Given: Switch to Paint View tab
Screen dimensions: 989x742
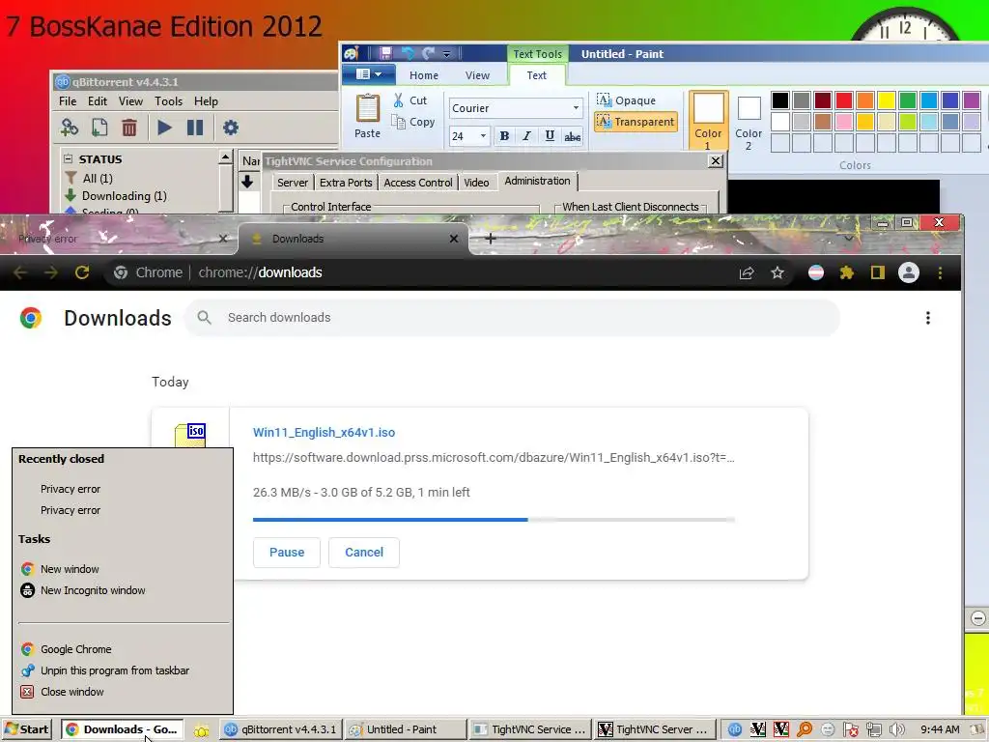Looking at the screenshot, I should pyautogui.click(x=477, y=75).
